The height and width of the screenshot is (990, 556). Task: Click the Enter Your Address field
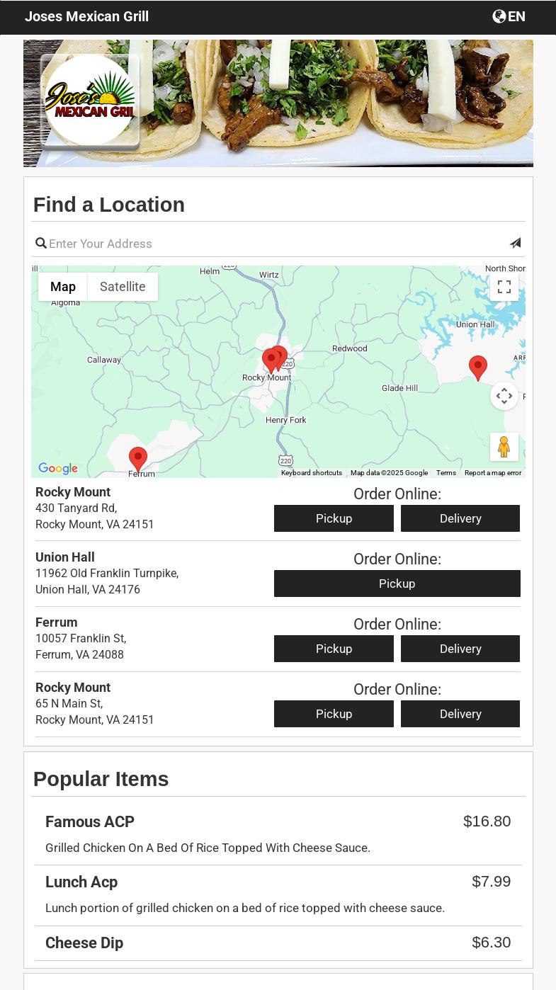[x=276, y=244]
